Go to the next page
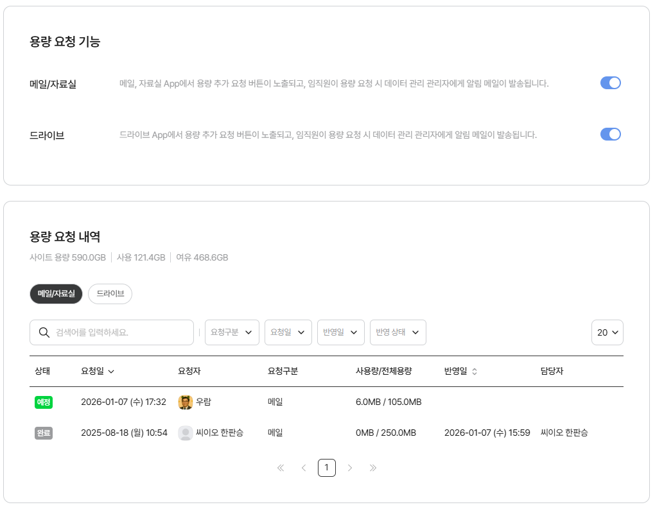 click(x=350, y=468)
